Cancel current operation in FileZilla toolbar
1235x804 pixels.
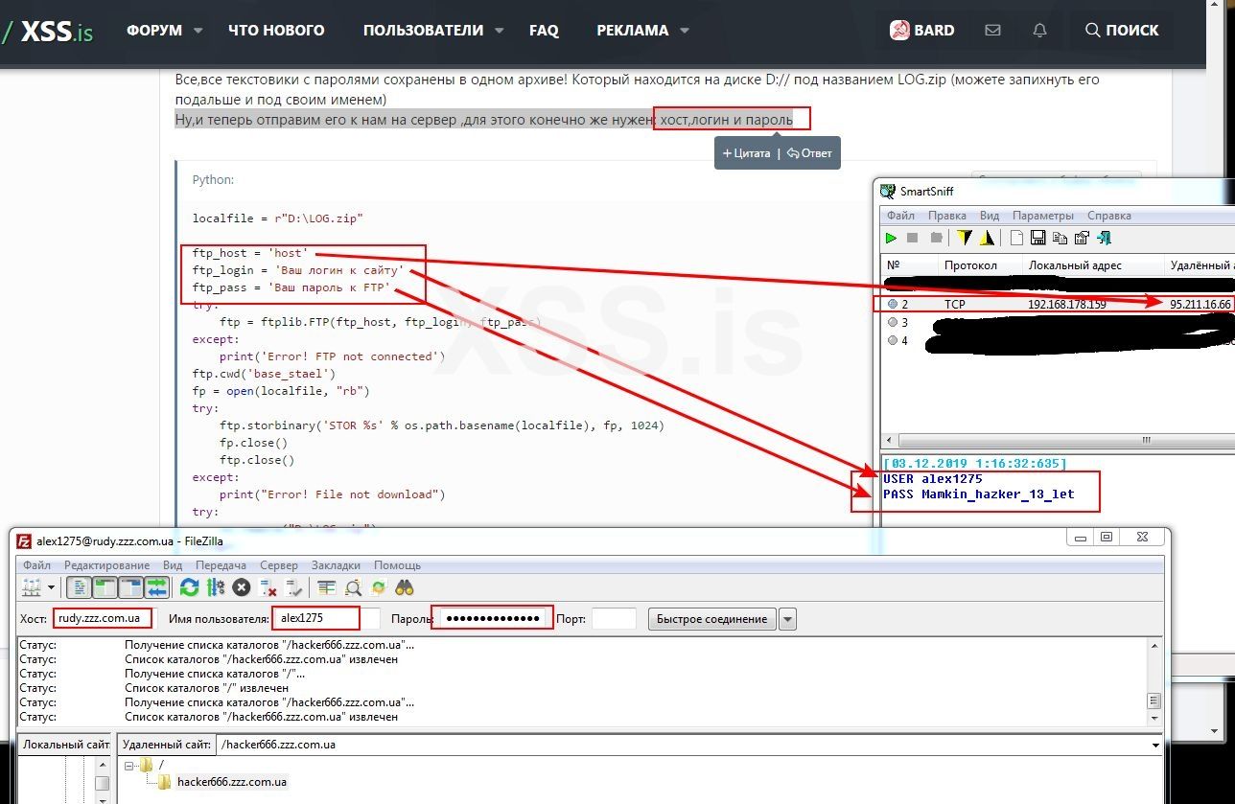(242, 587)
